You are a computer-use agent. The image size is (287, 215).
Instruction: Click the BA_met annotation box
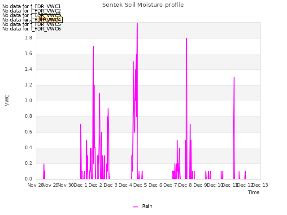49,19
